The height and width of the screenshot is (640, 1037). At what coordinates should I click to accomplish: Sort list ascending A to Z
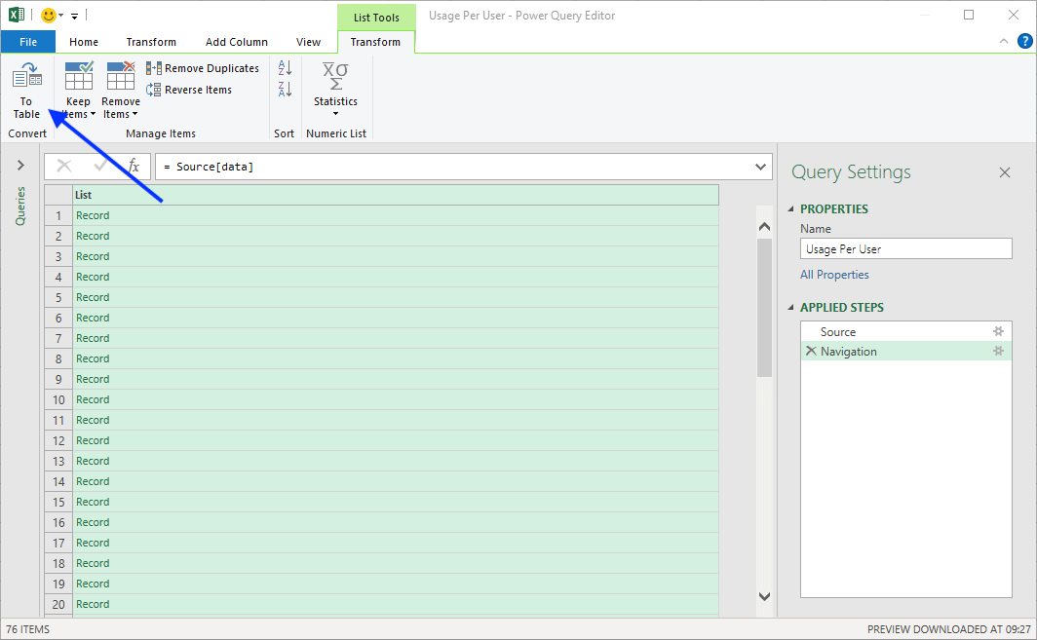[285, 68]
